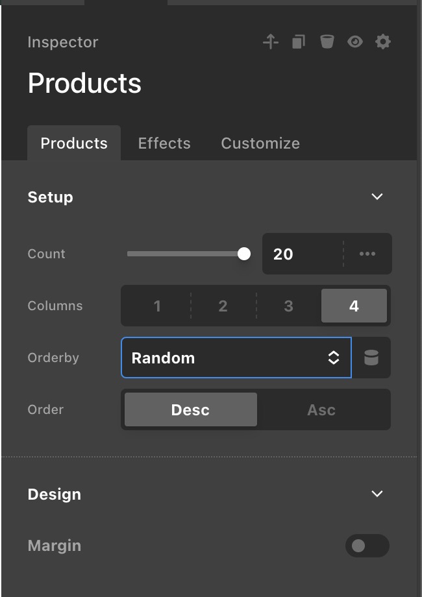Collapse the Setup section
The image size is (422, 597).
coord(377,197)
